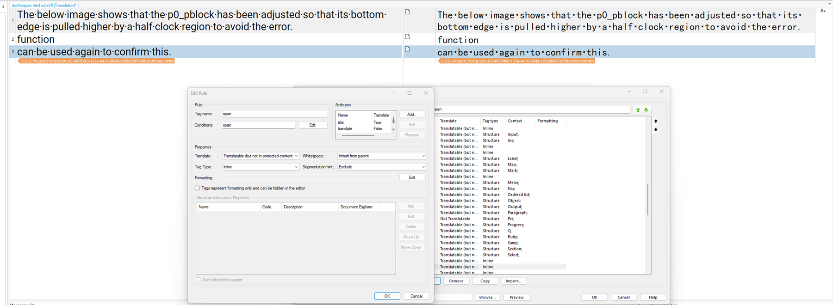Select the rule row with 'Meter;' context
This screenshot has height=305, width=833.
tap(502, 183)
